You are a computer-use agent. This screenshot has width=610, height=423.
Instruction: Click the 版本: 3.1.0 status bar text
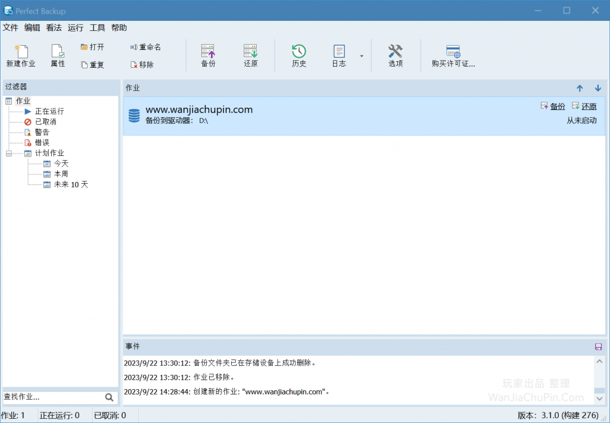tap(558, 416)
